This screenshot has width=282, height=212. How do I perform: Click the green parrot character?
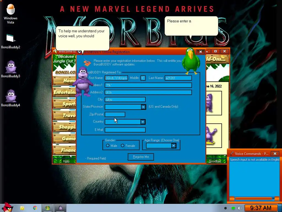[191, 61]
